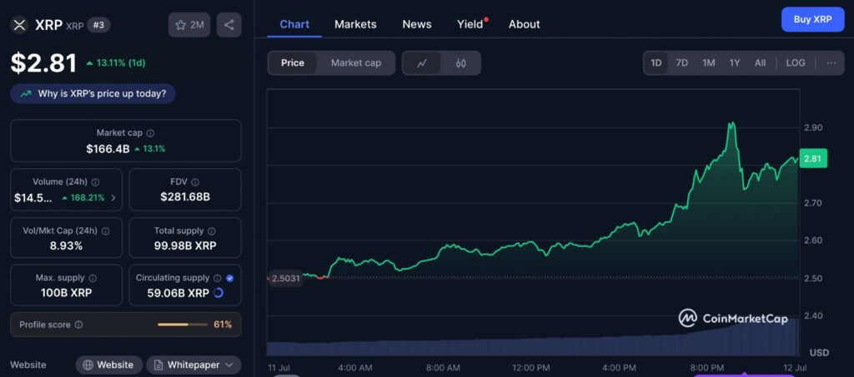854x377 pixels.
Task: Click the Profile score progress bar
Action: pyautogui.click(x=183, y=325)
